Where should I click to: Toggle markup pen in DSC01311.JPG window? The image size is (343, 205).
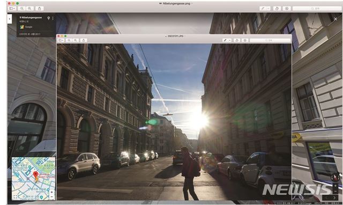[x=225, y=40]
